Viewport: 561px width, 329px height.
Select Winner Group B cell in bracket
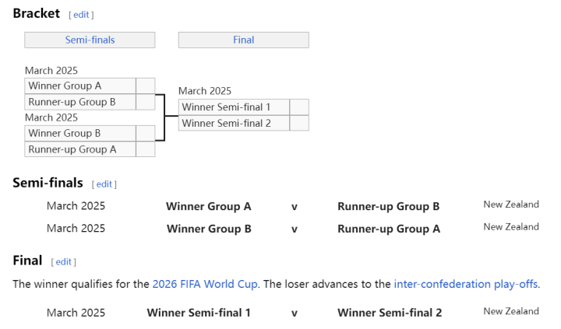click(x=80, y=134)
